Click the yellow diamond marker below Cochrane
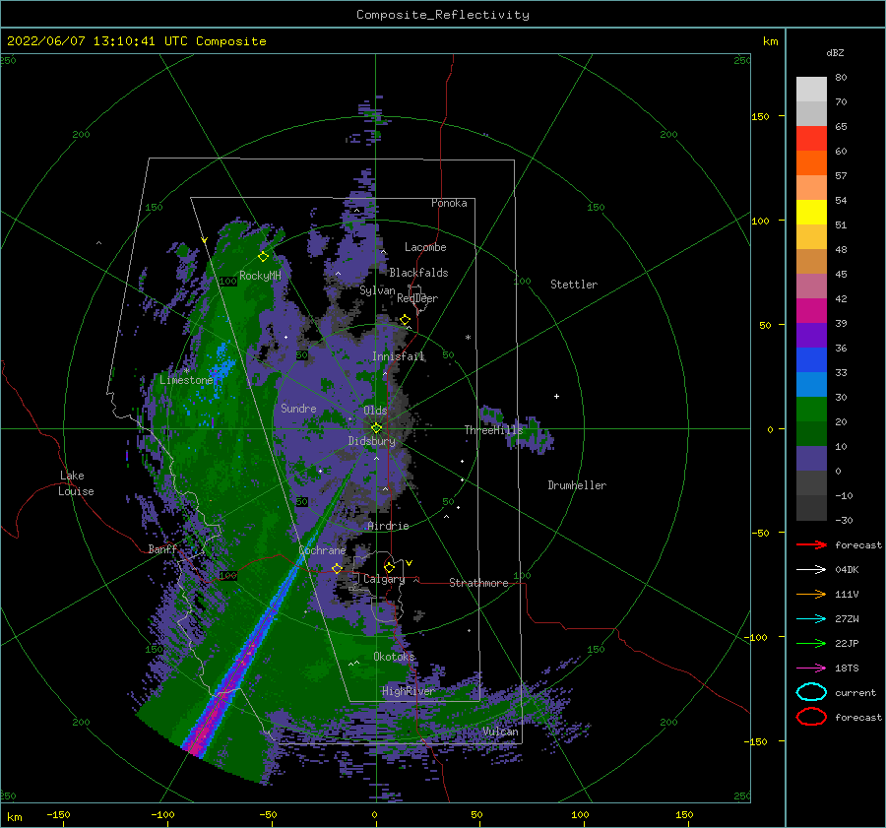 click(338, 568)
